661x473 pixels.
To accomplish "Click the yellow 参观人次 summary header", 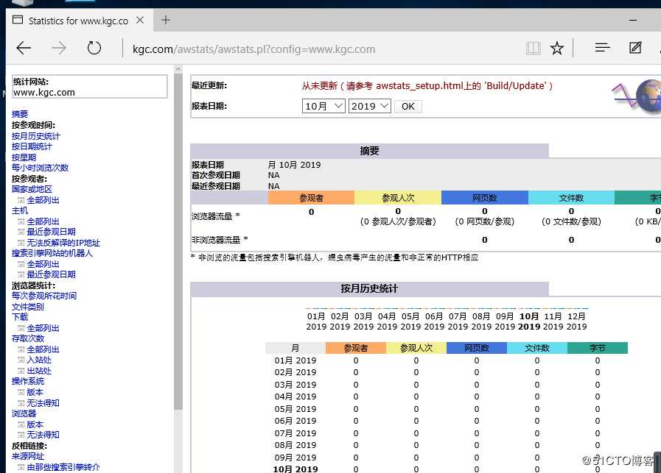I will tap(398, 198).
